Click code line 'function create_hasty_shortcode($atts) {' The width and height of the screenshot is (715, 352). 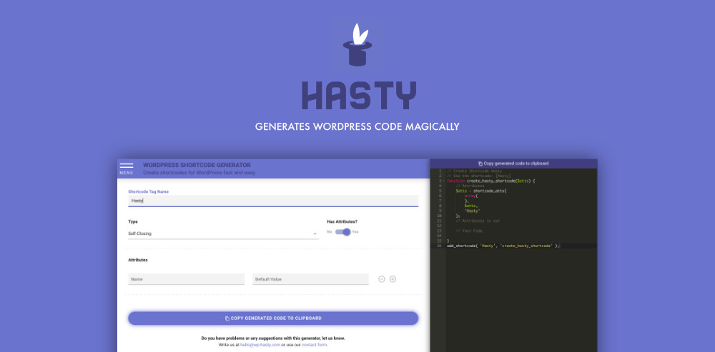pos(490,181)
